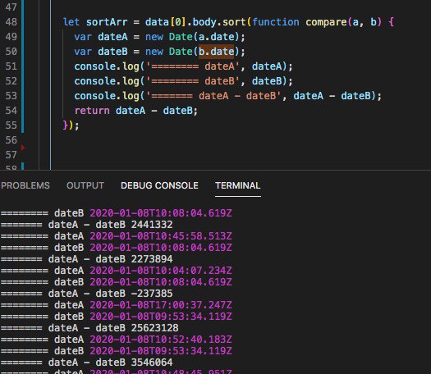The height and width of the screenshot is (374, 431).
Task: Click highlighted b.date in line 50
Action: pos(217,52)
